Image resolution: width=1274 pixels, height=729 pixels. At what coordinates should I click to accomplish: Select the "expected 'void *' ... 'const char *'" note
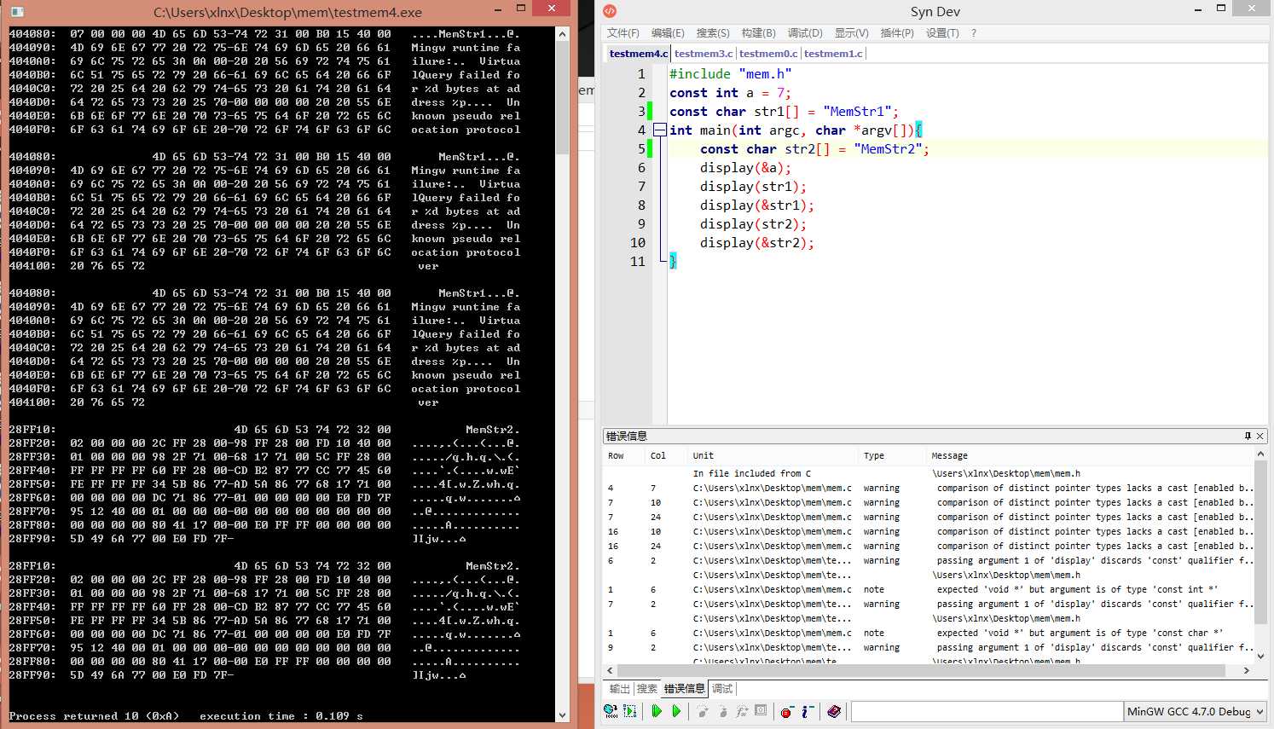(x=928, y=633)
